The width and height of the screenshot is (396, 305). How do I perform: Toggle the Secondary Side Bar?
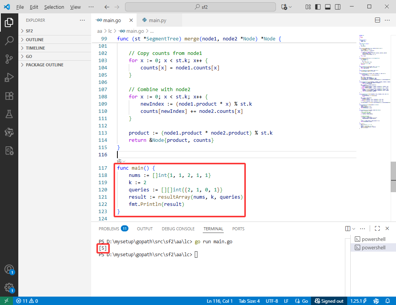tap(338, 7)
